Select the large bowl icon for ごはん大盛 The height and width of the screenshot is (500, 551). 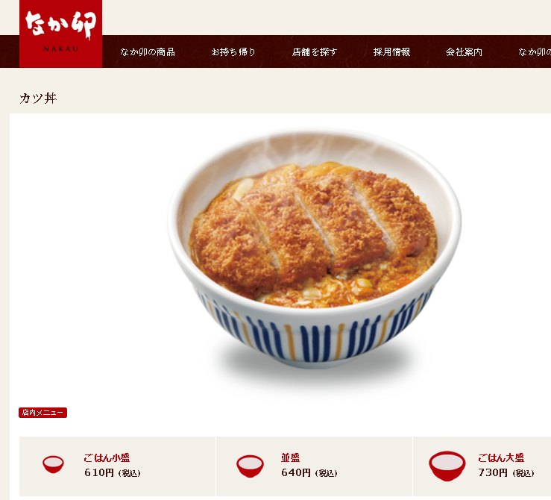tap(447, 466)
